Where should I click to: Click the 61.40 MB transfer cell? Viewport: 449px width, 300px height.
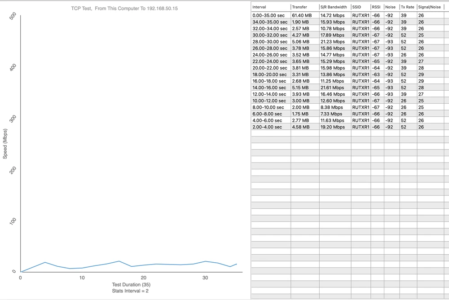(x=302, y=15)
